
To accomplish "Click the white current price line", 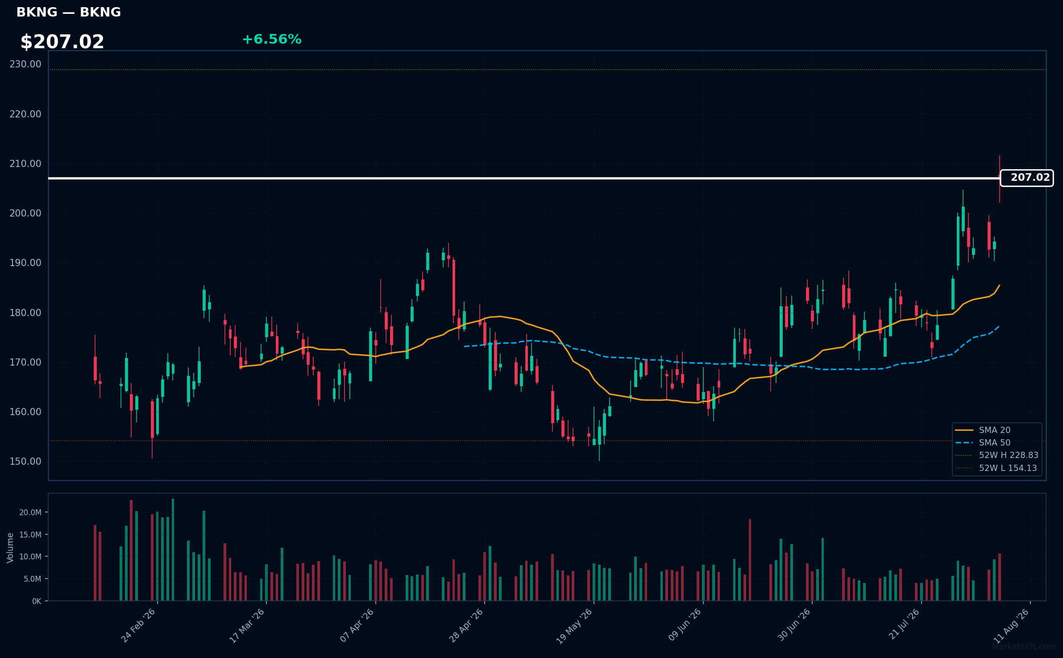I will 524,178.
